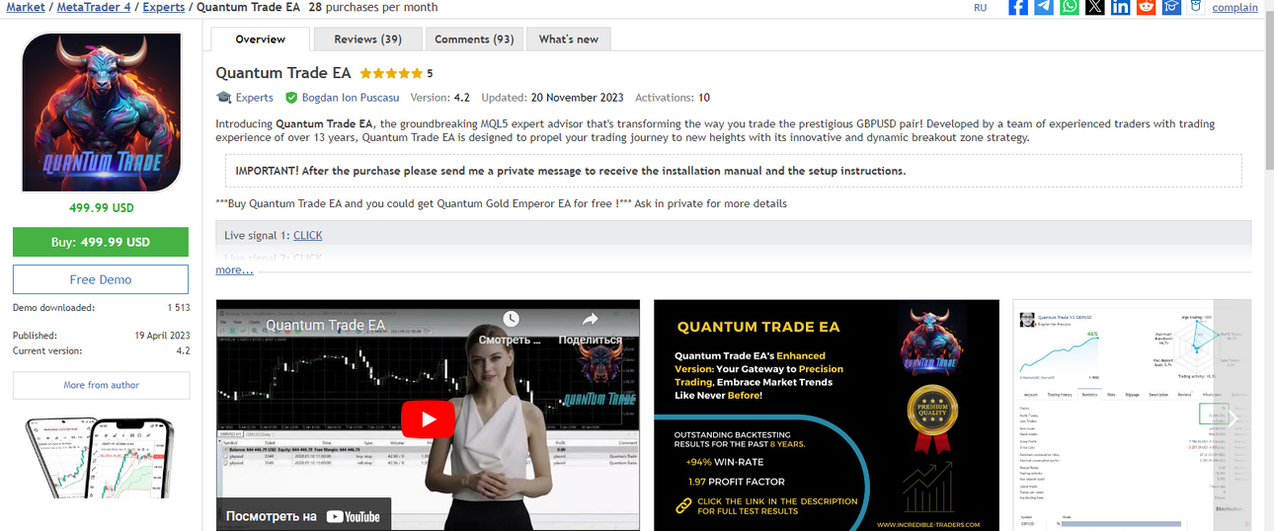Click the watch later clock icon in video
The width and height of the screenshot is (1274, 531).
pyautogui.click(x=510, y=319)
